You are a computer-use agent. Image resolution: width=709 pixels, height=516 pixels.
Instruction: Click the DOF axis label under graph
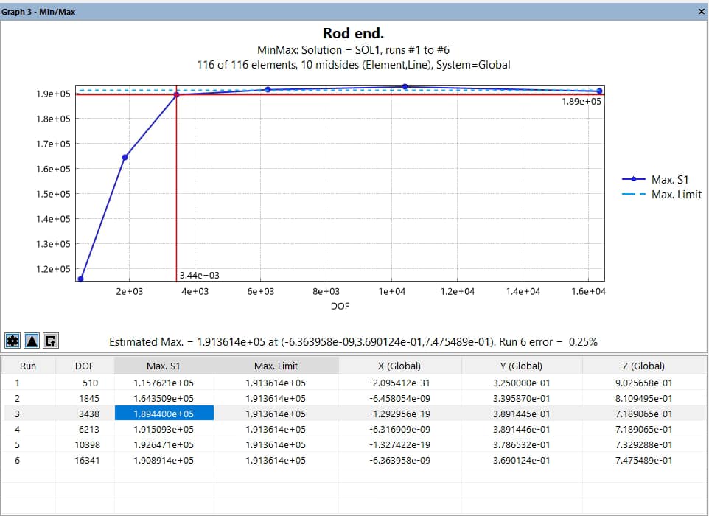point(340,306)
